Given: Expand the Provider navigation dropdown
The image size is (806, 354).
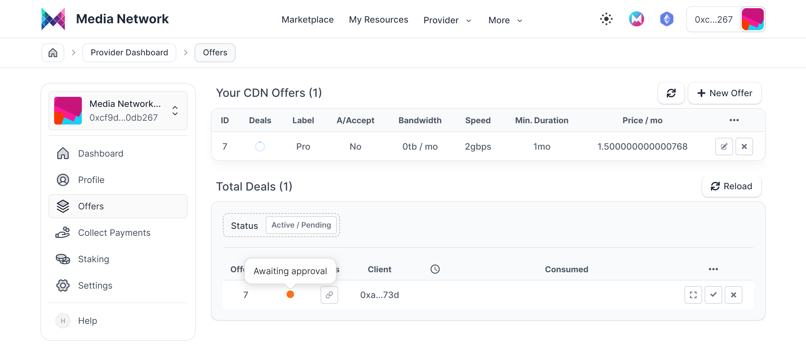Looking at the screenshot, I should (x=447, y=19).
